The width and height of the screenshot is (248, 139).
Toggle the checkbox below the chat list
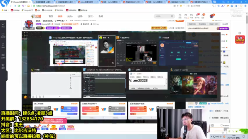tap(221, 125)
